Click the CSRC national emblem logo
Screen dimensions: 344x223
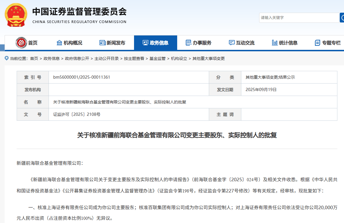16,15
